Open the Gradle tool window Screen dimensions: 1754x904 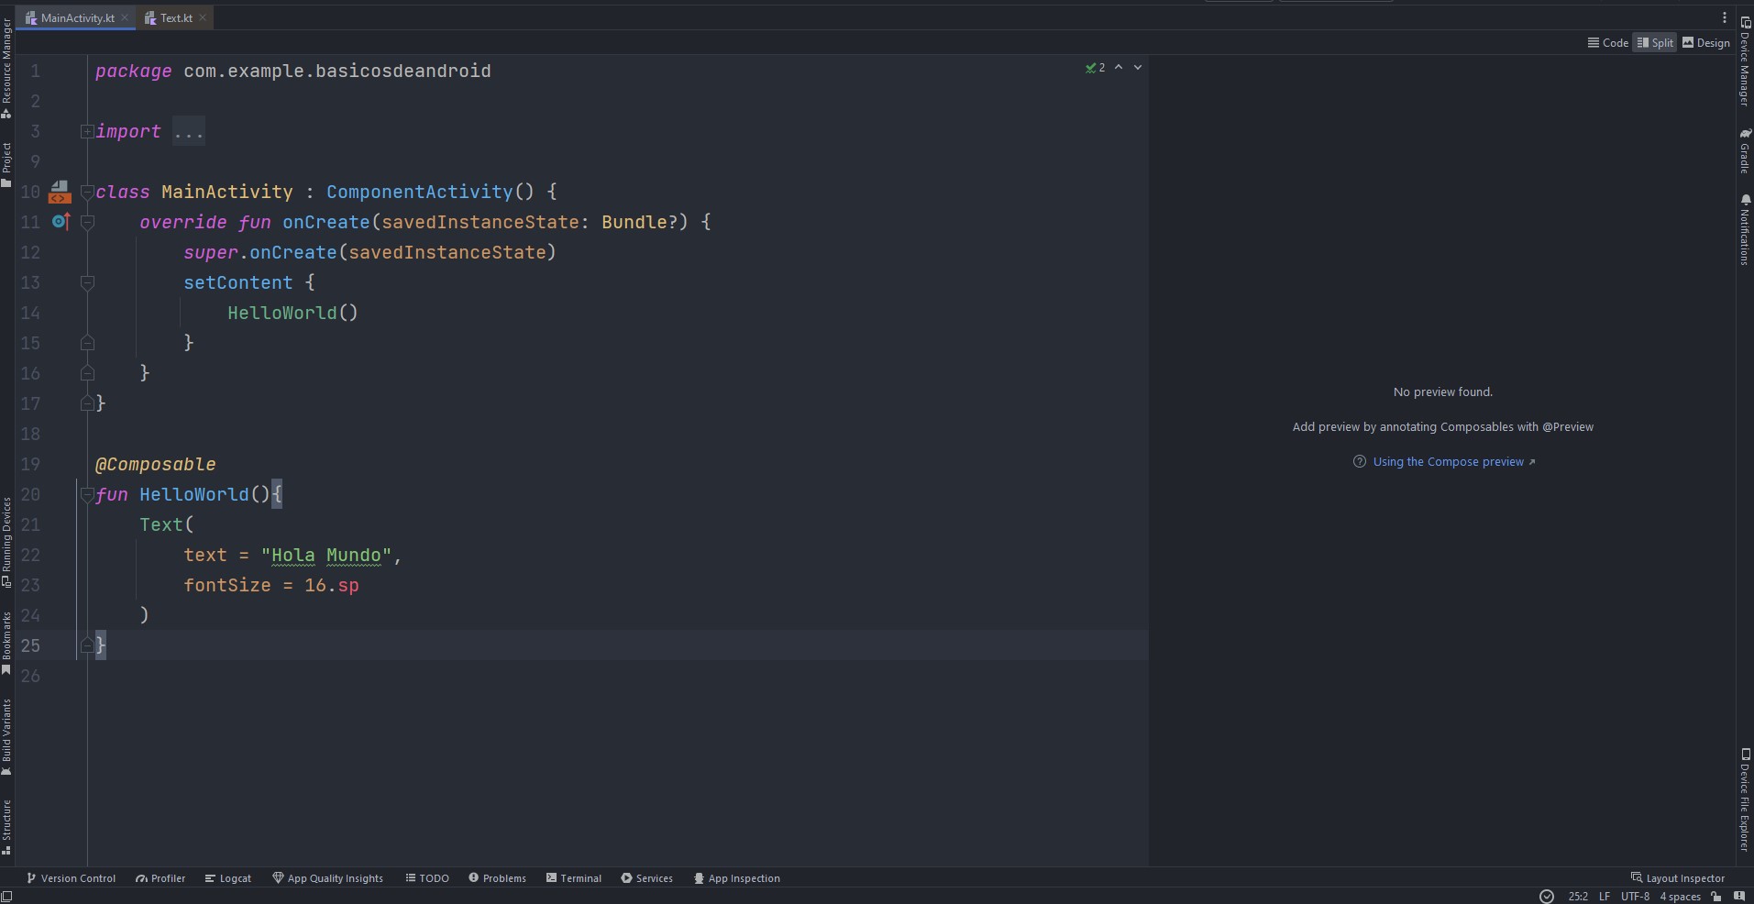(x=1745, y=151)
